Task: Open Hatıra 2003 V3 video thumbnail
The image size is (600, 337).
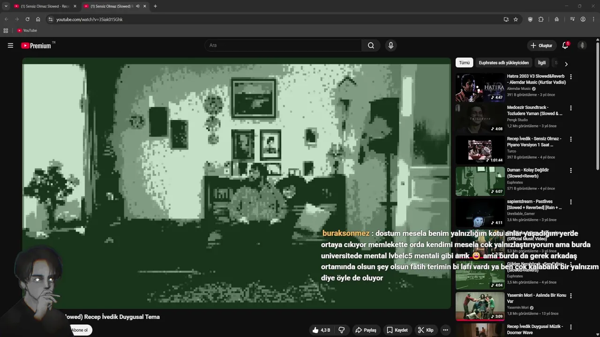Action: pyautogui.click(x=480, y=87)
